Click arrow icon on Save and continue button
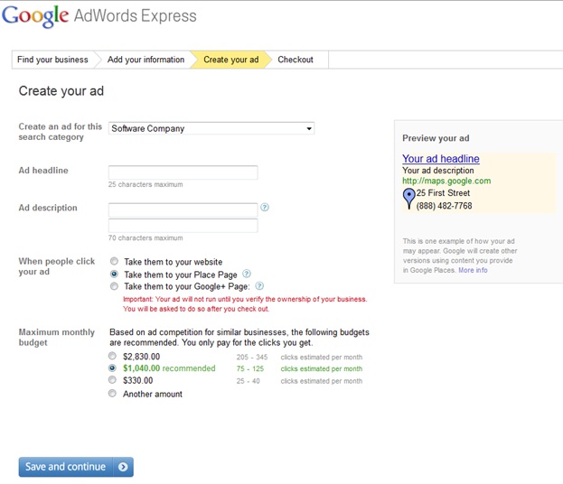Screen dimensions: 563x484 (124, 467)
